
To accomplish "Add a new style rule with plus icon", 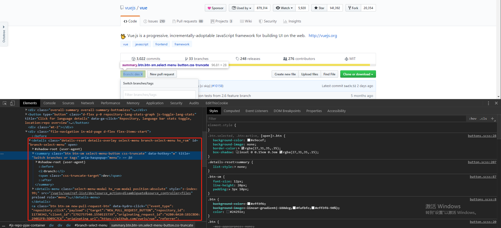I will coord(492,119).
